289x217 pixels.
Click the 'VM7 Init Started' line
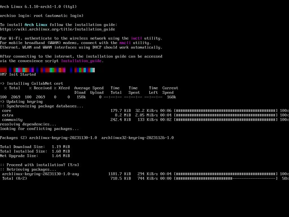(18, 74)
